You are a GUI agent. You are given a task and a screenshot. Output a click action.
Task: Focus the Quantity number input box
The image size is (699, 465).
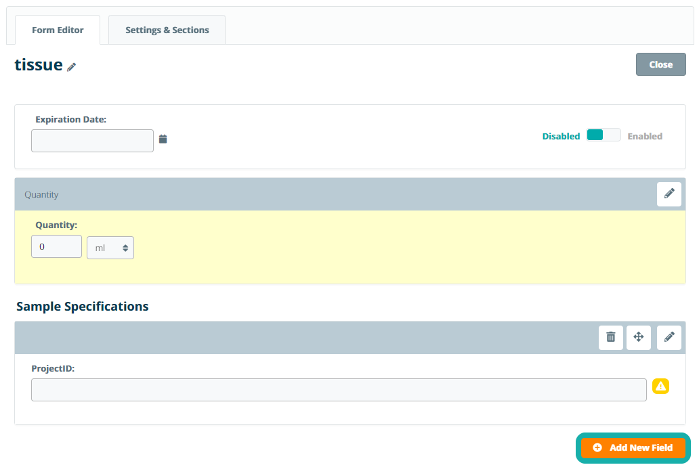point(56,246)
